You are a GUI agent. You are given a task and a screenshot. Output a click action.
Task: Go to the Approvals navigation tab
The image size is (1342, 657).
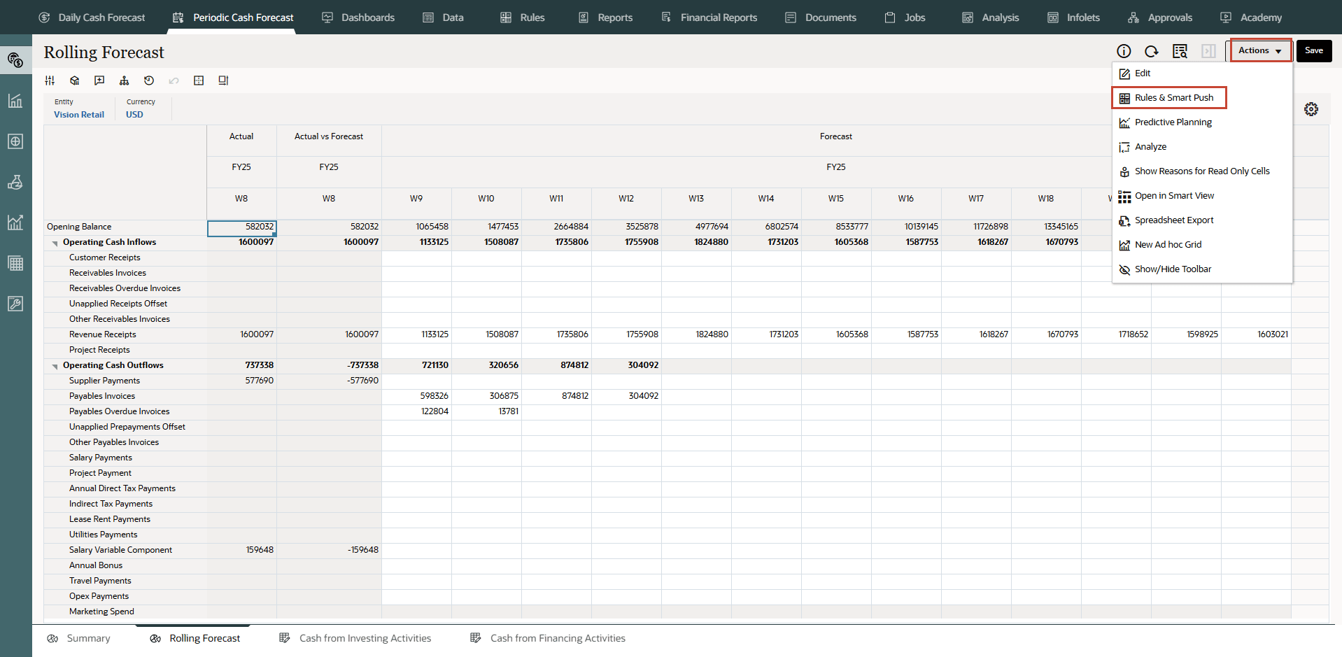(1160, 17)
